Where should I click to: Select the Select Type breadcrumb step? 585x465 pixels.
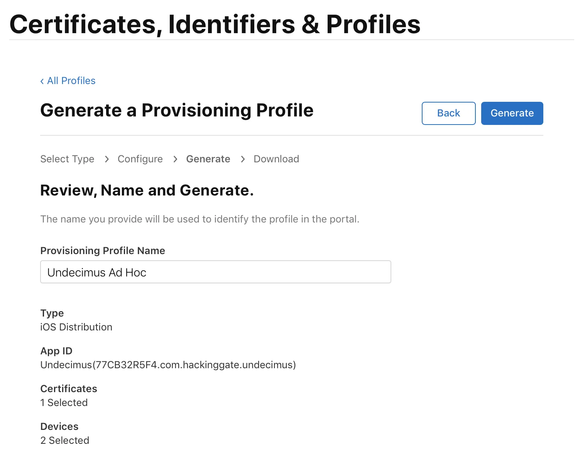click(67, 159)
